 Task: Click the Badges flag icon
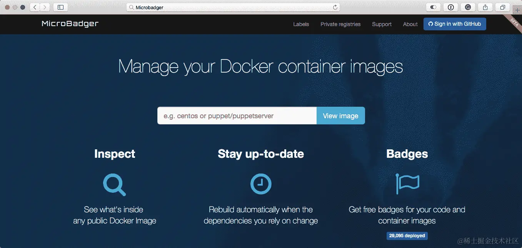[407, 184]
